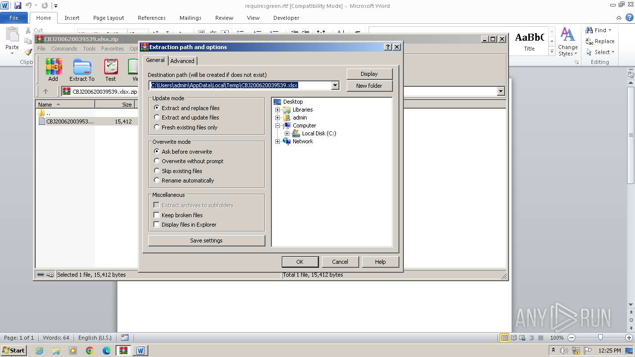The image size is (635, 357).
Task: Open Internet Explorer from the taskbar
Action: [39, 351]
